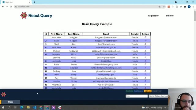Toggle the fresh queries status badge
This screenshot has width=196, height=110.
click(129, 91)
